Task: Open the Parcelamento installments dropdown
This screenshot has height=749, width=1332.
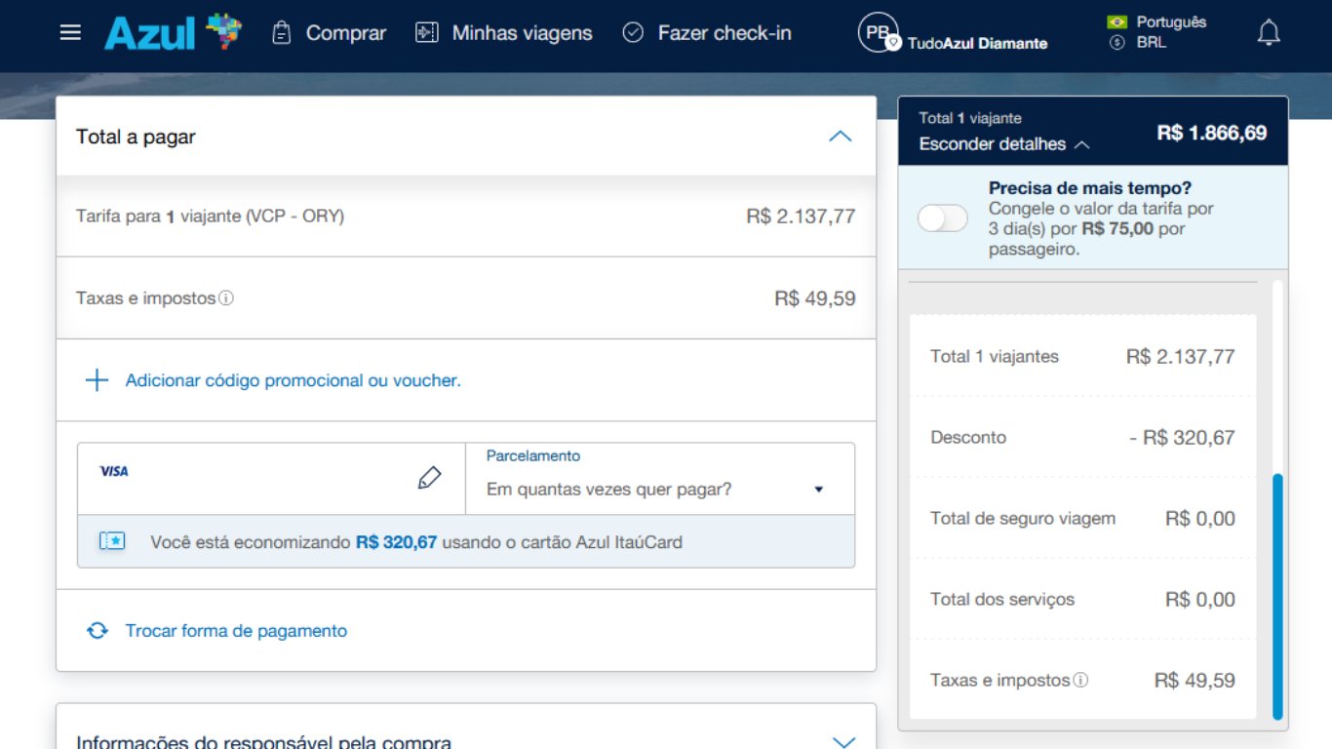Action: tap(660, 479)
